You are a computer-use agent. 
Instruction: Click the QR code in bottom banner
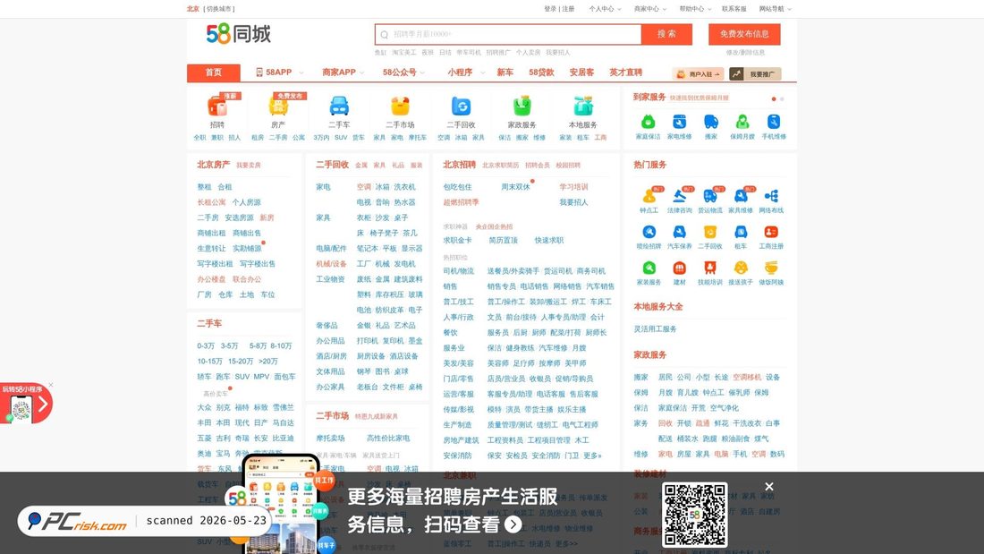click(x=695, y=515)
